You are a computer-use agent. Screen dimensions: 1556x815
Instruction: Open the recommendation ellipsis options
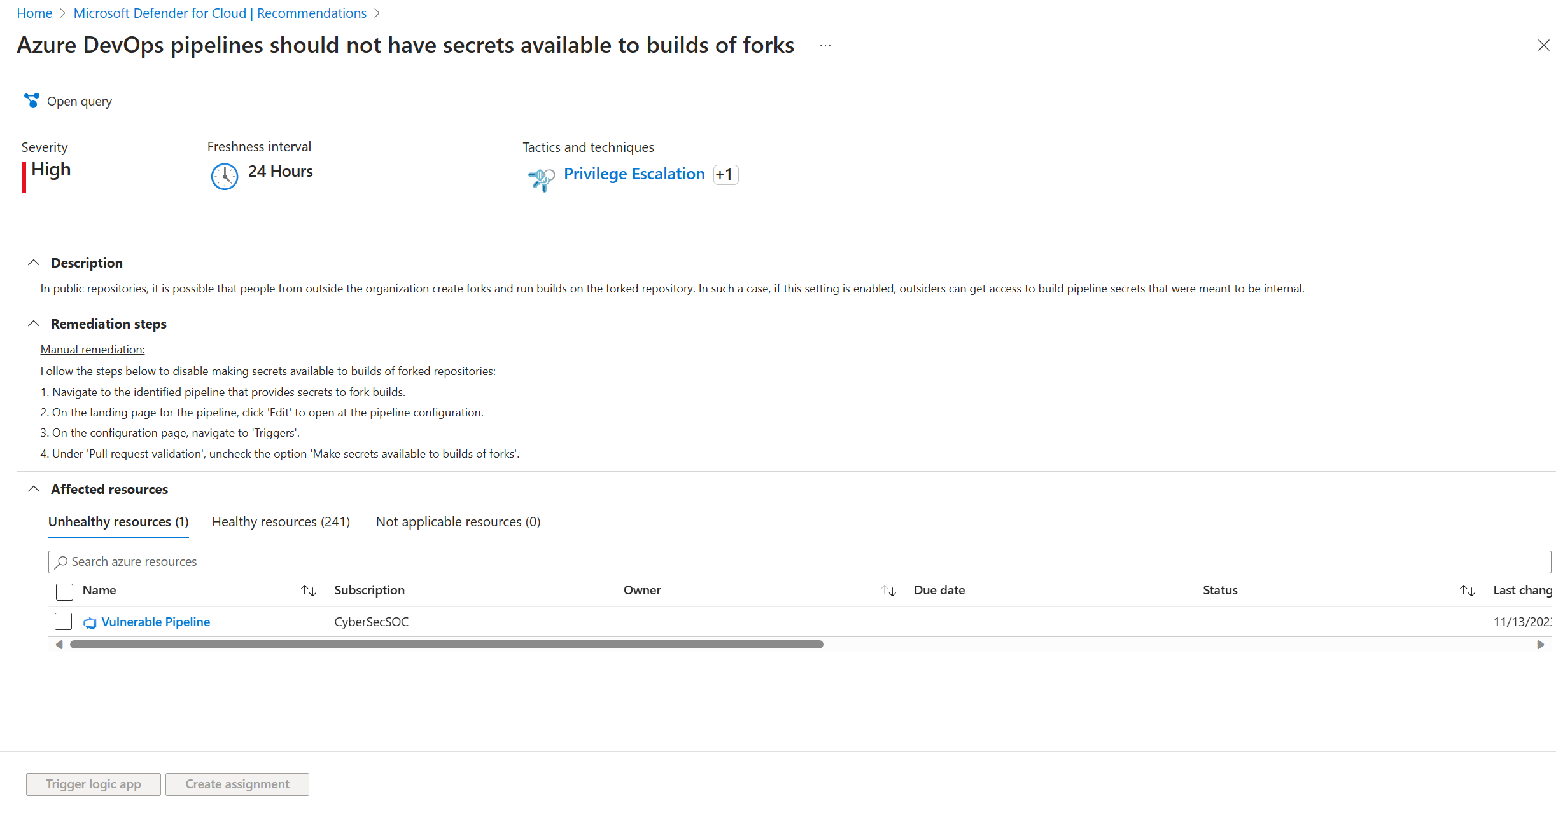pyautogui.click(x=825, y=45)
